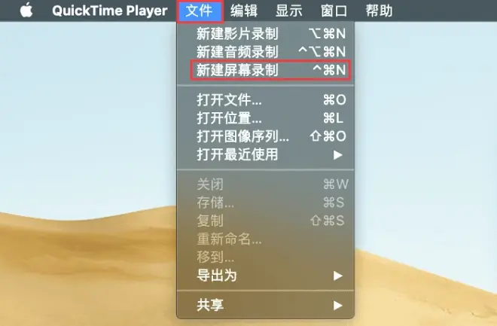The image size is (497, 326).
Task: Click the arrow beside 导出为
Action: click(338, 276)
